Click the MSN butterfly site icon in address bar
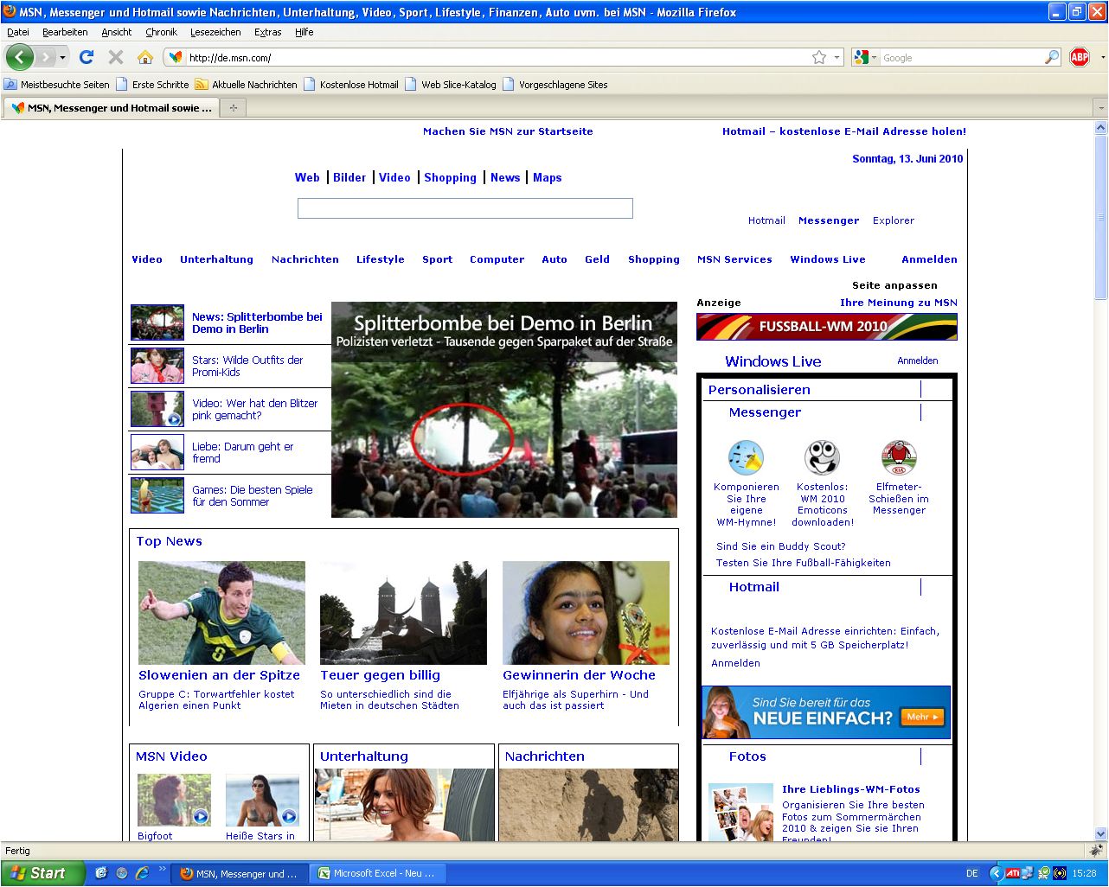The image size is (1109, 887). click(176, 58)
